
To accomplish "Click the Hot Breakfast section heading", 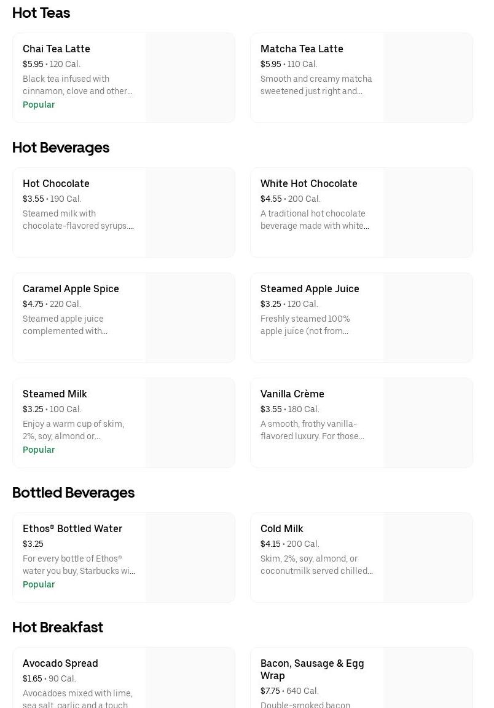I will pos(58,627).
